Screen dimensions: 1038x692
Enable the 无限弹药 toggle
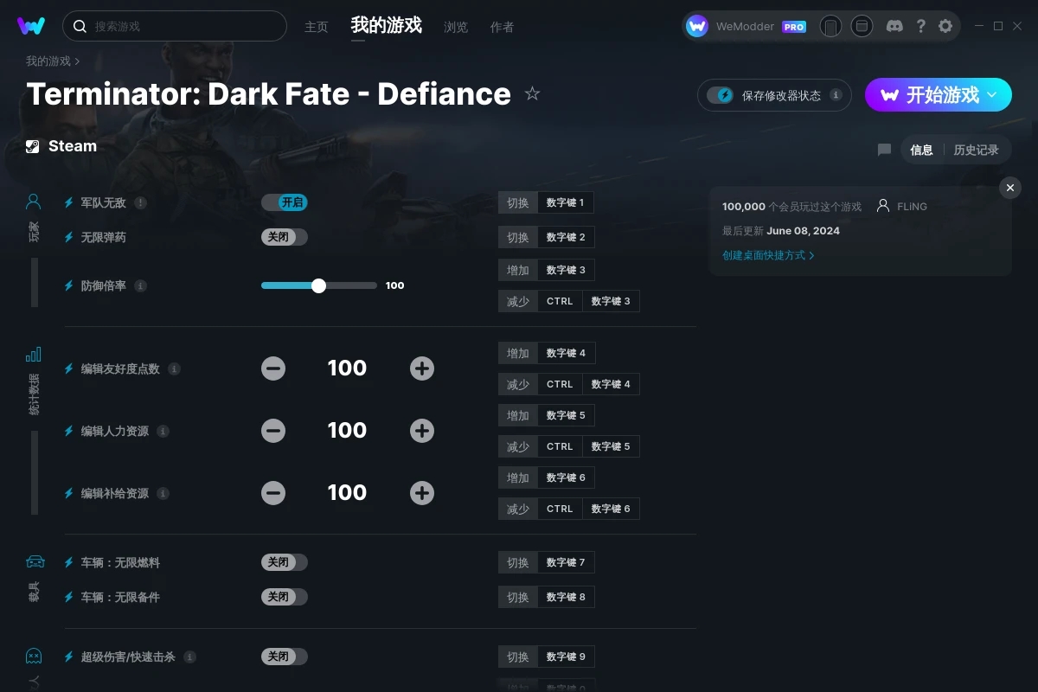pyautogui.click(x=285, y=237)
